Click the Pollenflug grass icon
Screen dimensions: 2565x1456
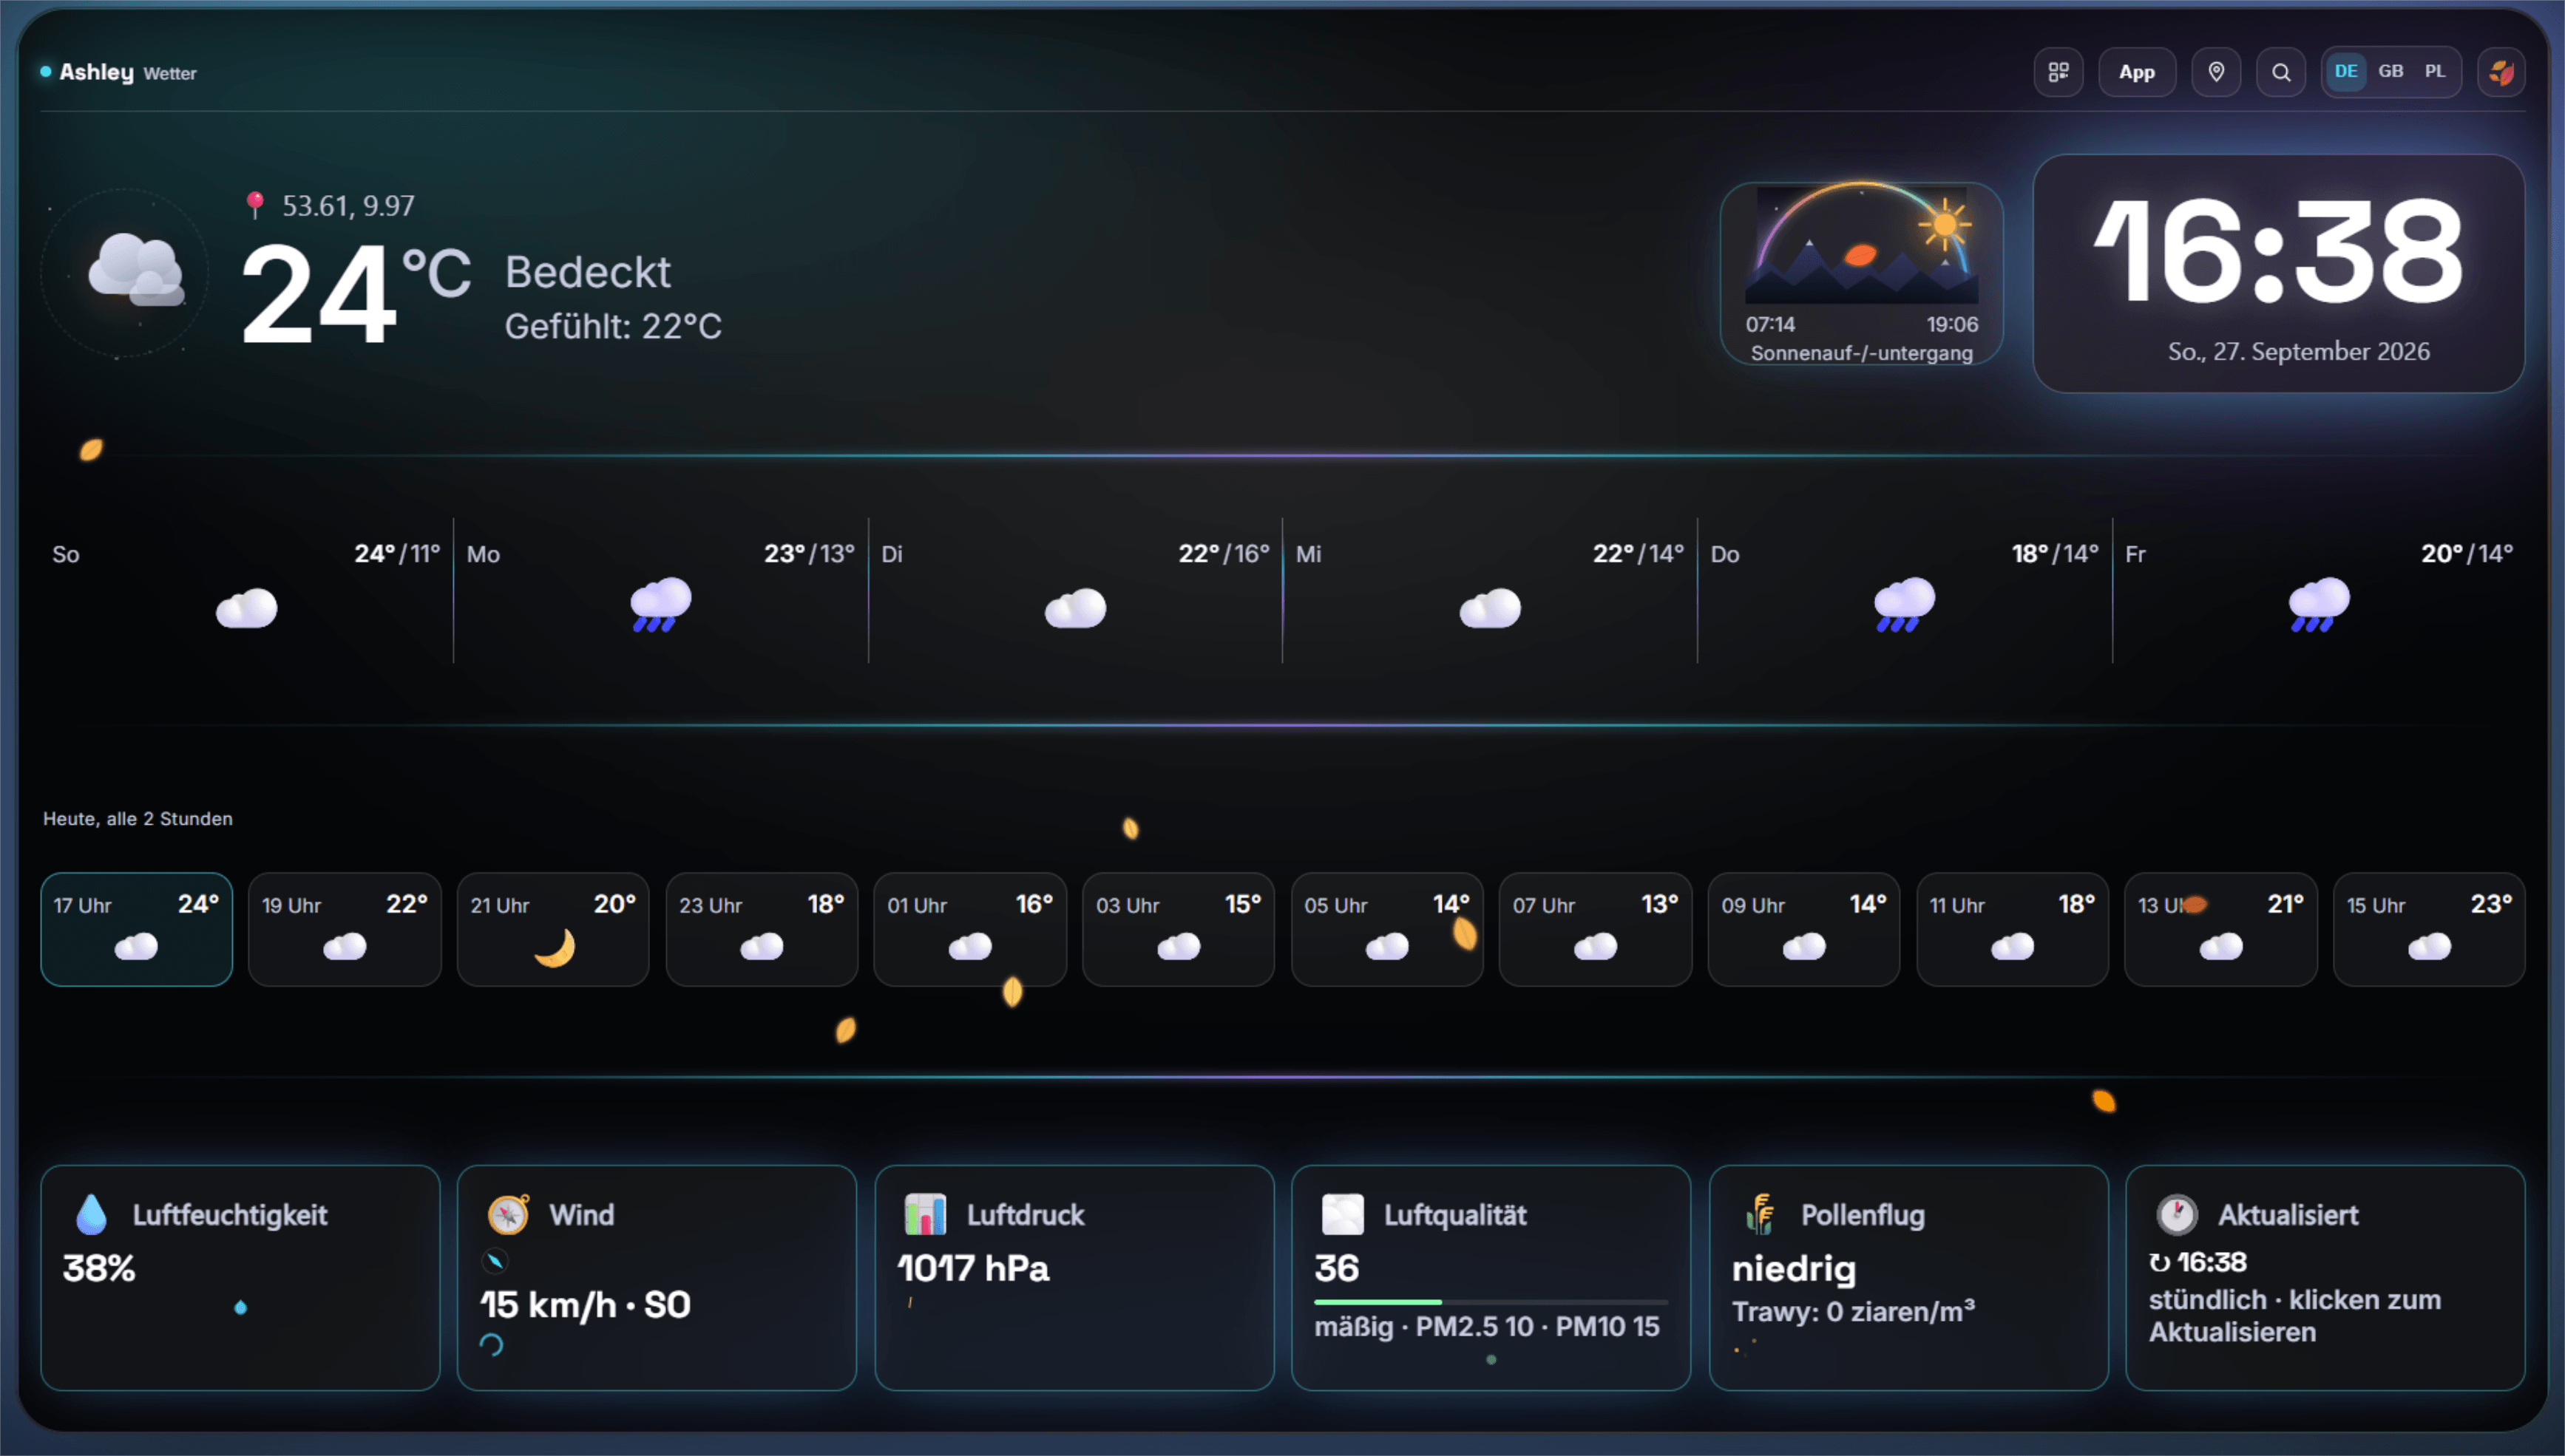(1760, 1214)
